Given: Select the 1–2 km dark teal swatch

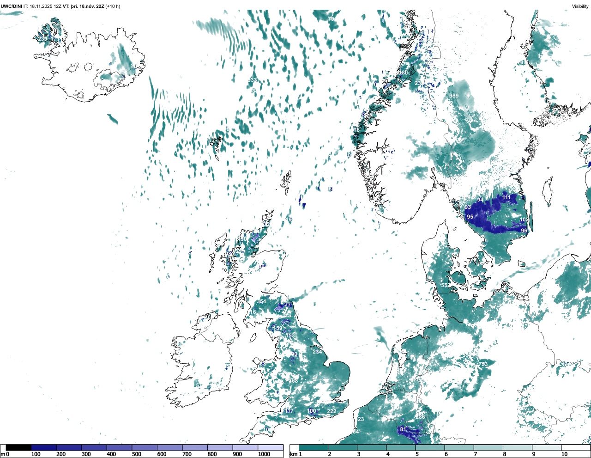Looking at the screenshot, I should click(314, 448).
